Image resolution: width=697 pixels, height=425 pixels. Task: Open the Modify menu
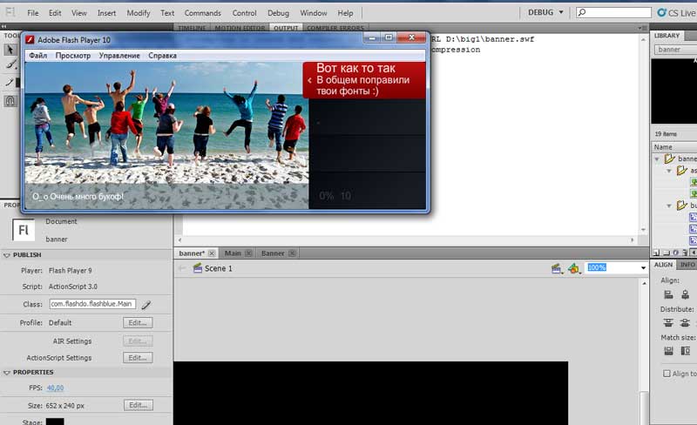(139, 13)
